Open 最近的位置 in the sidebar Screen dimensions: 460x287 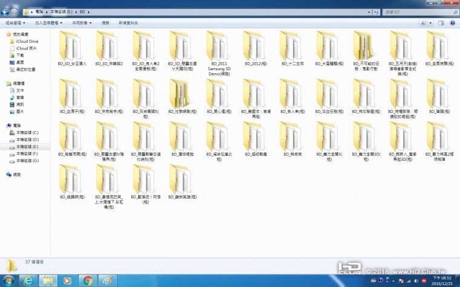pos(25,69)
